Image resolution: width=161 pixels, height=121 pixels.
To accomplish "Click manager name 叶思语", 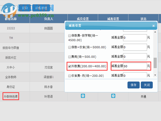I will [x=49, y=97].
